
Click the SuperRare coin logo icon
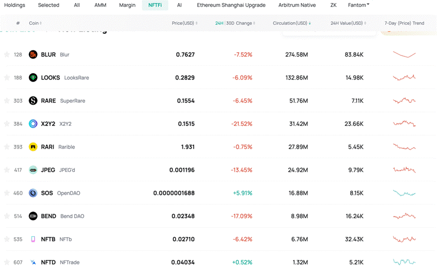[x=33, y=101]
